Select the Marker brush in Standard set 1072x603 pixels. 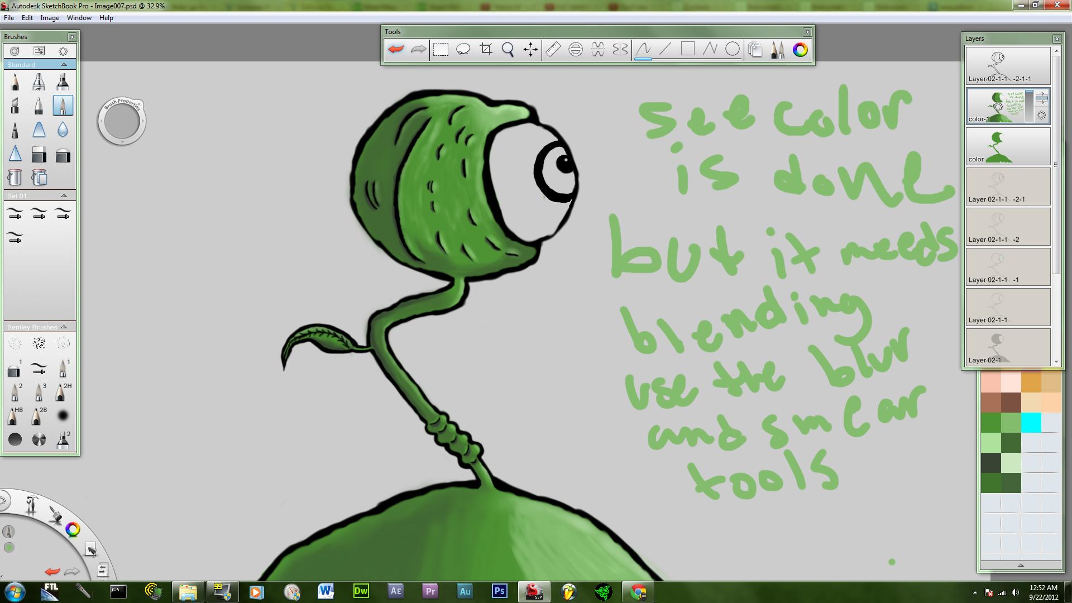(63, 82)
